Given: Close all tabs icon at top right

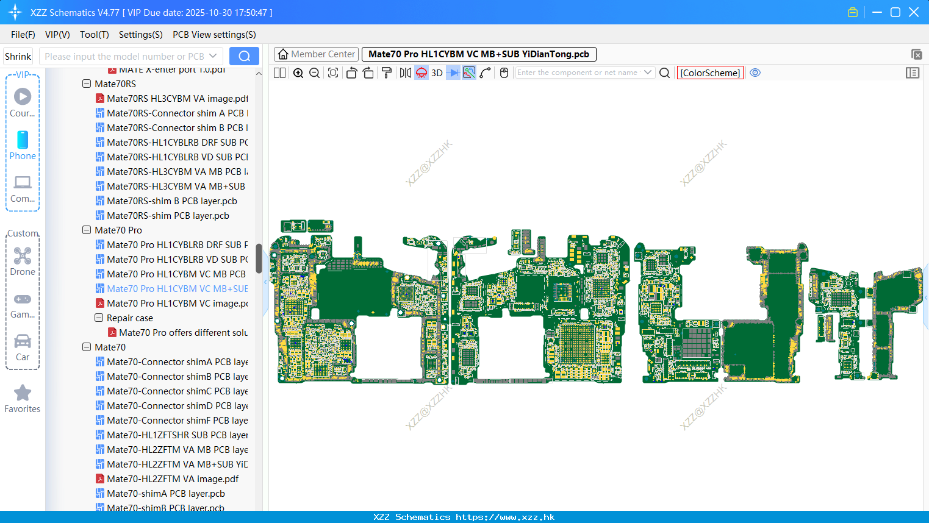Looking at the screenshot, I should point(916,54).
